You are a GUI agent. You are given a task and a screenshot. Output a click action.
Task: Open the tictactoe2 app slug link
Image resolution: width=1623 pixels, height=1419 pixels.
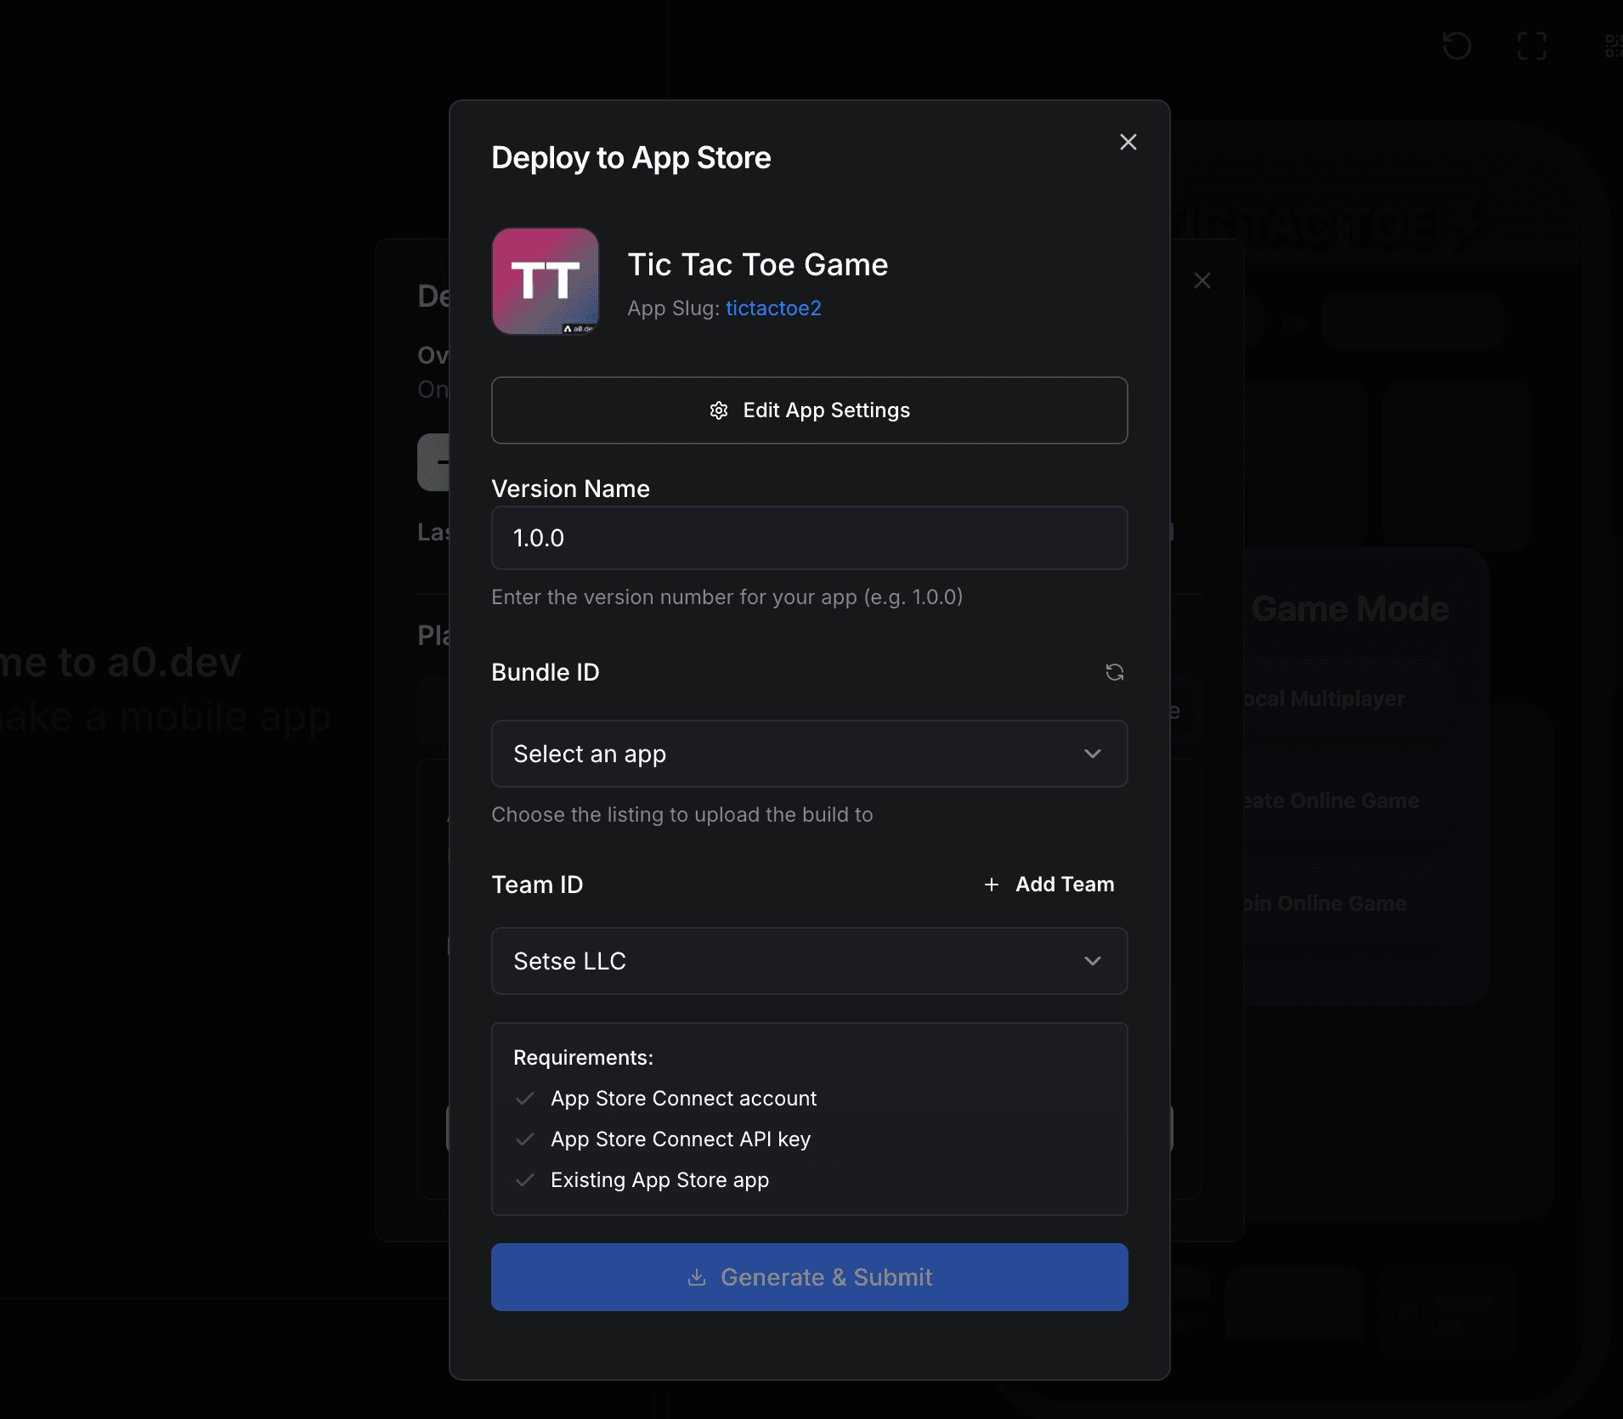point(773,308)
